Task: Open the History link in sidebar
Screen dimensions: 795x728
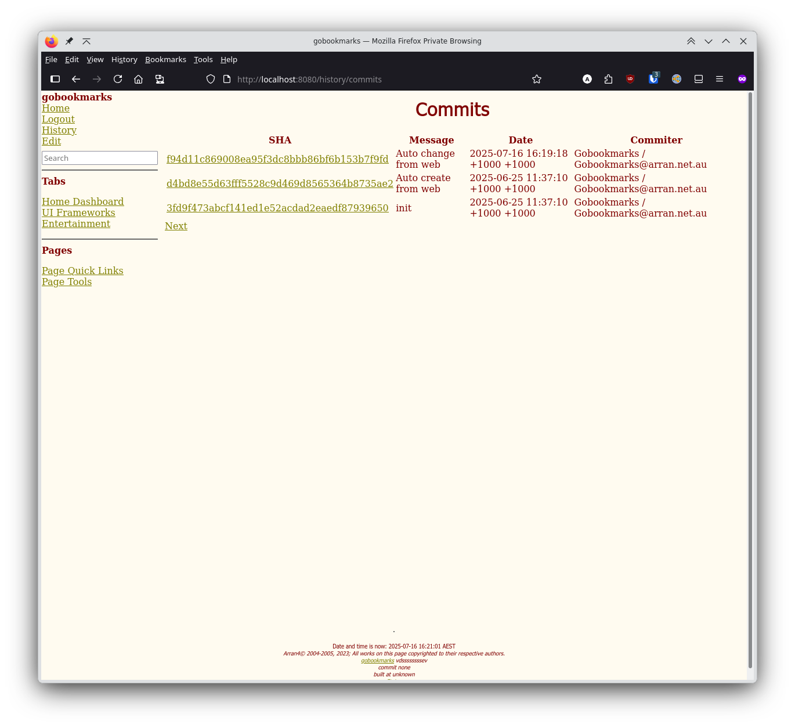Action: click(x=59, y=130)
